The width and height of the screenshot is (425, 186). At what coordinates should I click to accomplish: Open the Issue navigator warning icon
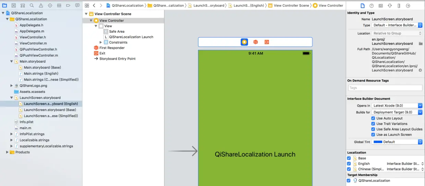pyautogui.click(x=41, y=5)
